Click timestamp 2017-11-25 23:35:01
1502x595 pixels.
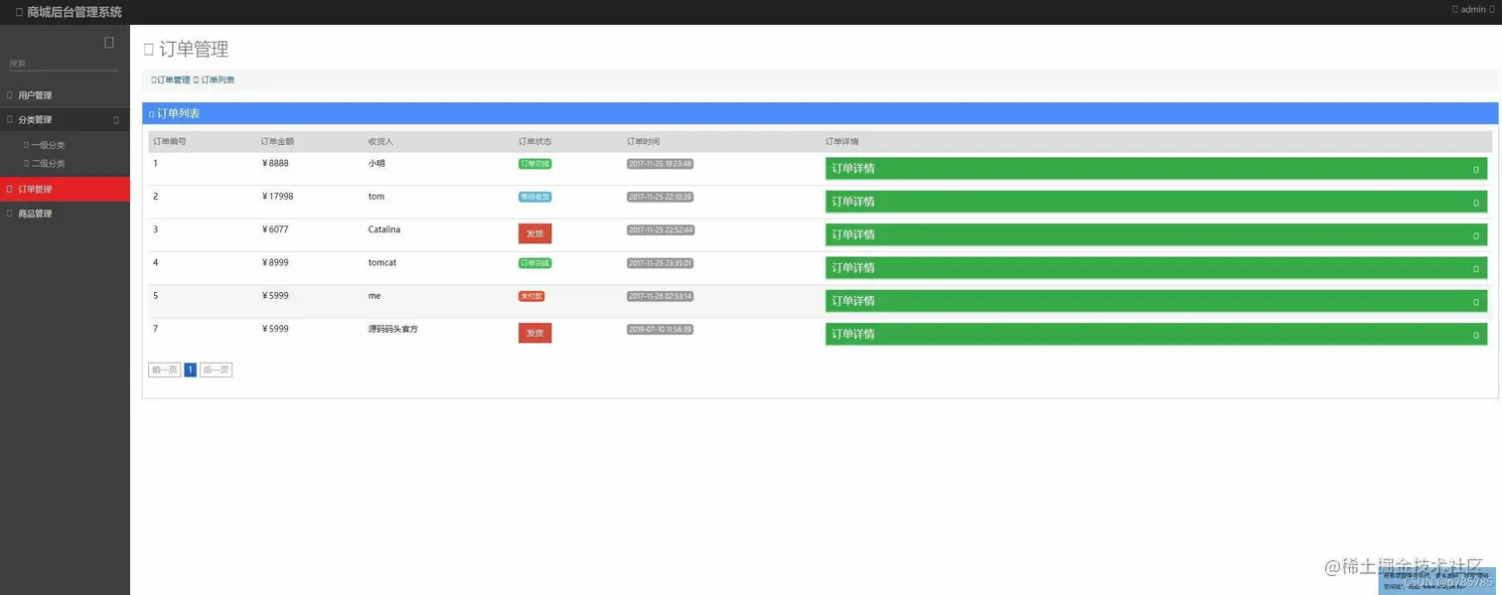[x=660, y=263]
